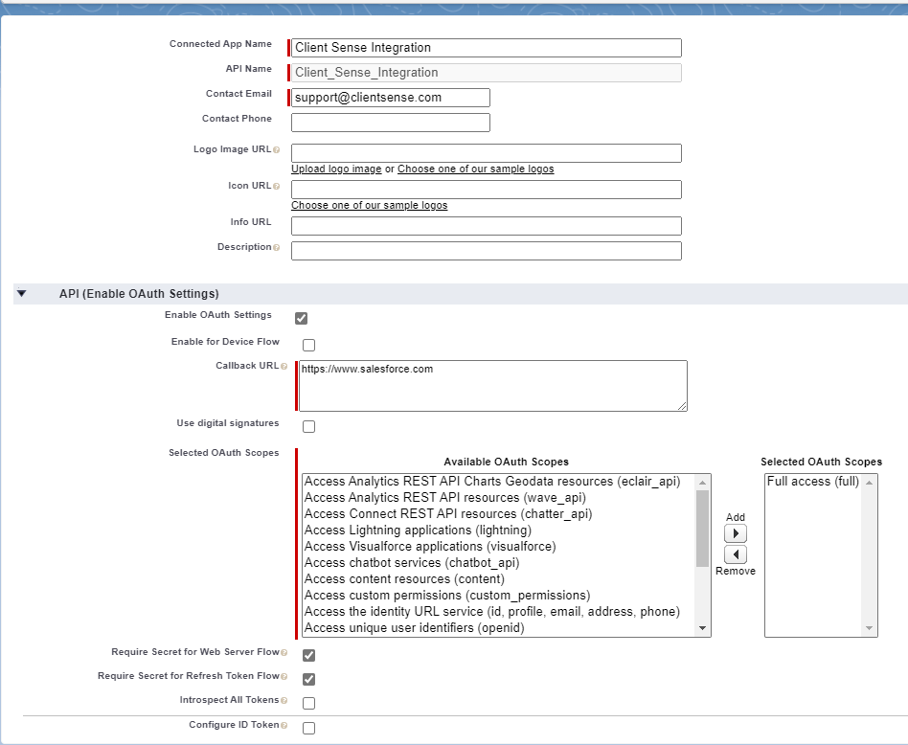
Task: Click help icon next to Callback URL
Action: 284,367
